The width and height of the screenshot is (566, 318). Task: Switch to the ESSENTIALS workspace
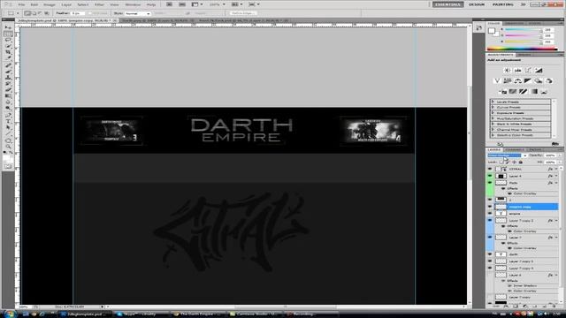point(448,4)
